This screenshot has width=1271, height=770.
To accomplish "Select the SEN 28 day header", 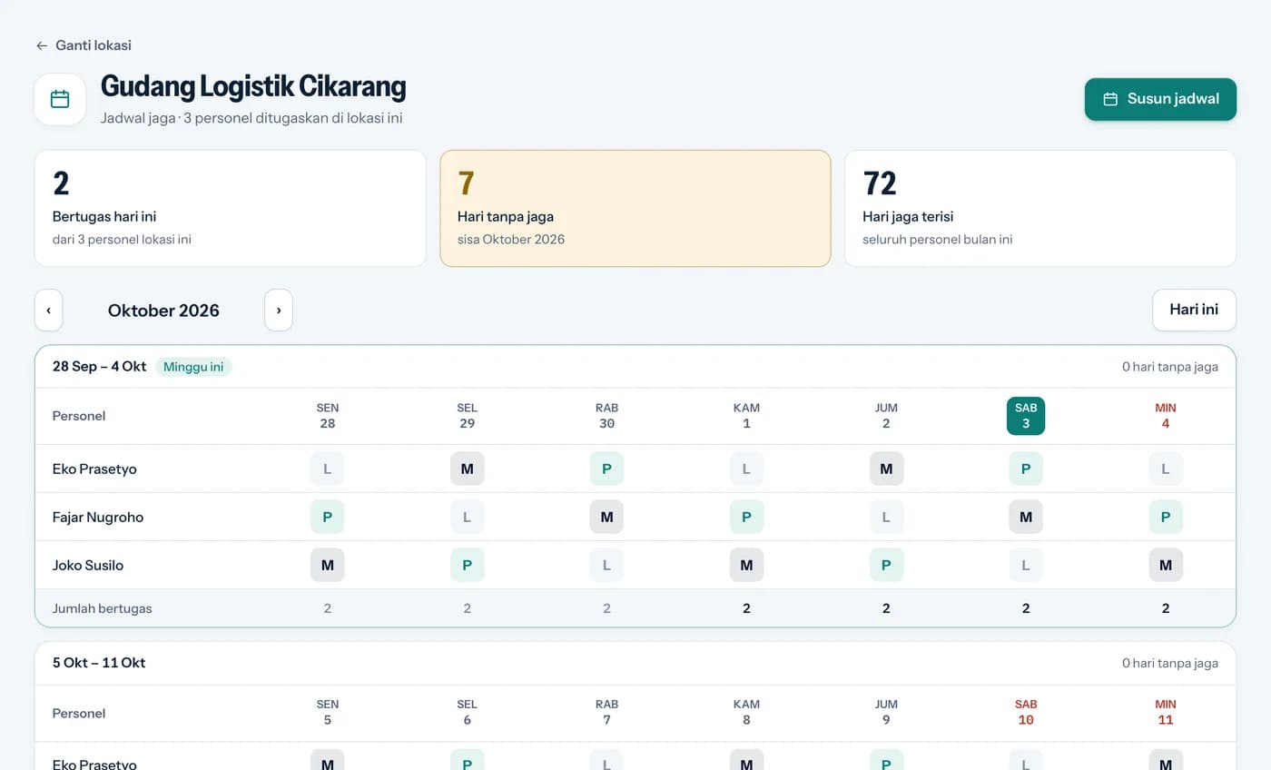I will [328, 416].
